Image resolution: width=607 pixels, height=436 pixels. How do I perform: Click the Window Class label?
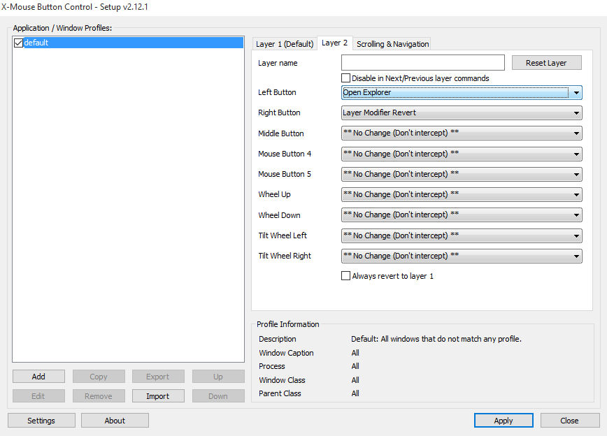pyautogui.click(x=282, y=380)
